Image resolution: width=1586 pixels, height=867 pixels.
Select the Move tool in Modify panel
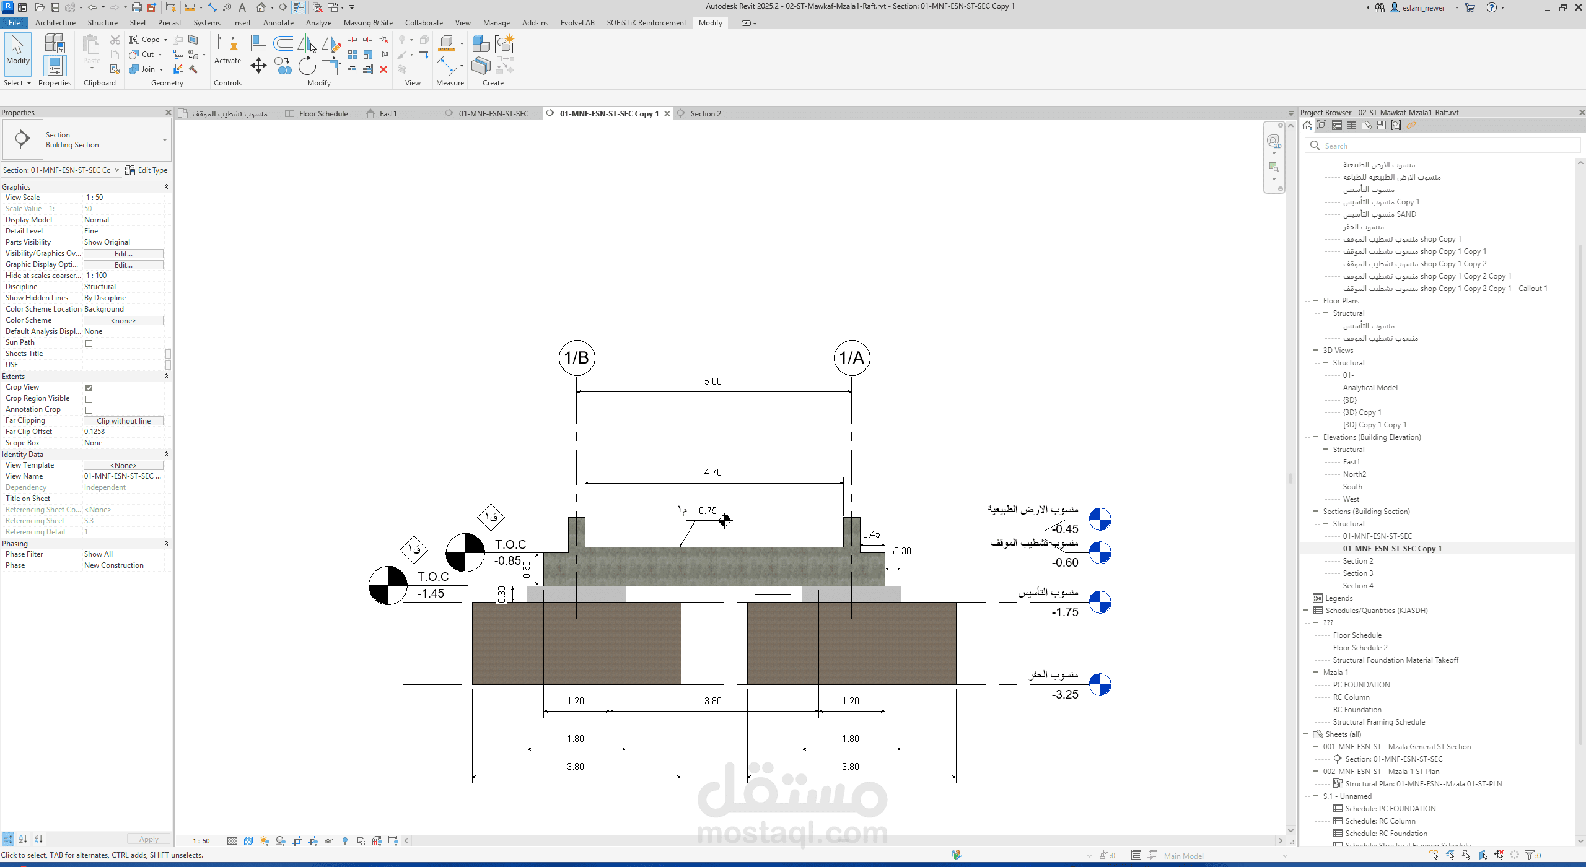point(258,66)
